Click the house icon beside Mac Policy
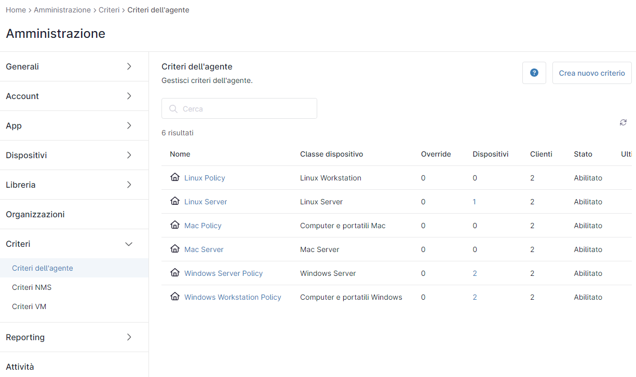The image size is (636, 377). (x=175, y=225)
